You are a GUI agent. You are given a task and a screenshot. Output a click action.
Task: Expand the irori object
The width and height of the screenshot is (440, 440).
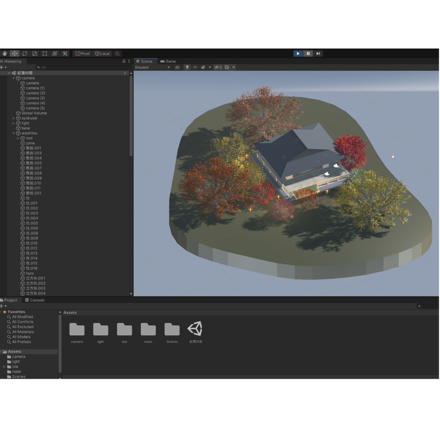click(x=18, y=138)
